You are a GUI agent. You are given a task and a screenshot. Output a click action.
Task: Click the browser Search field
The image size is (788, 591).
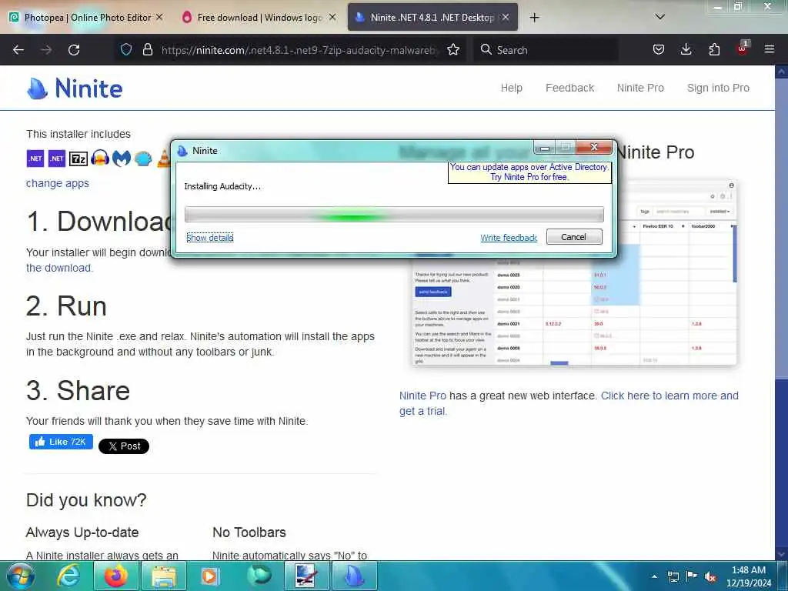click(x=546, y=50)
